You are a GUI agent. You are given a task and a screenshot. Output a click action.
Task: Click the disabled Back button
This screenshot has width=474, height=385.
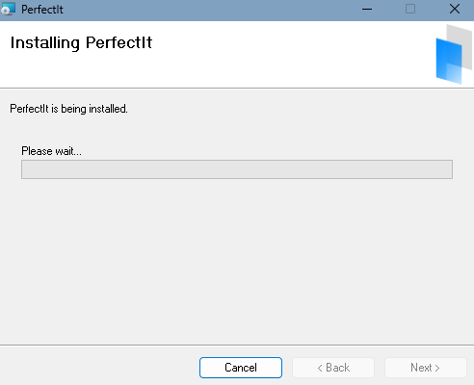(x=333, y=368)
